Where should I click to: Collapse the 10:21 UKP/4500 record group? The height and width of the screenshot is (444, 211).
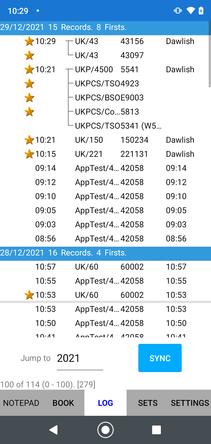click(69, 70)
